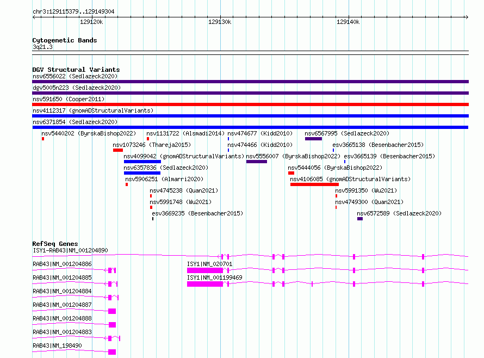
Task: Click the chr3:129115379..129149304 coordinate label
Action: coord(73,12)
